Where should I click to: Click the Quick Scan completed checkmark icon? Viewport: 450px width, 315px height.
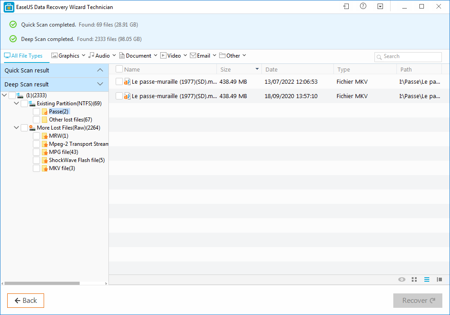pos(13,24)
